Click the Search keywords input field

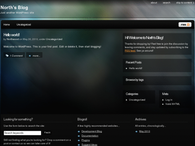pos(22,133)
